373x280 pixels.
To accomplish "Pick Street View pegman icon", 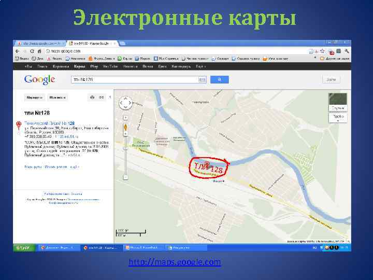I will [125, 128].
